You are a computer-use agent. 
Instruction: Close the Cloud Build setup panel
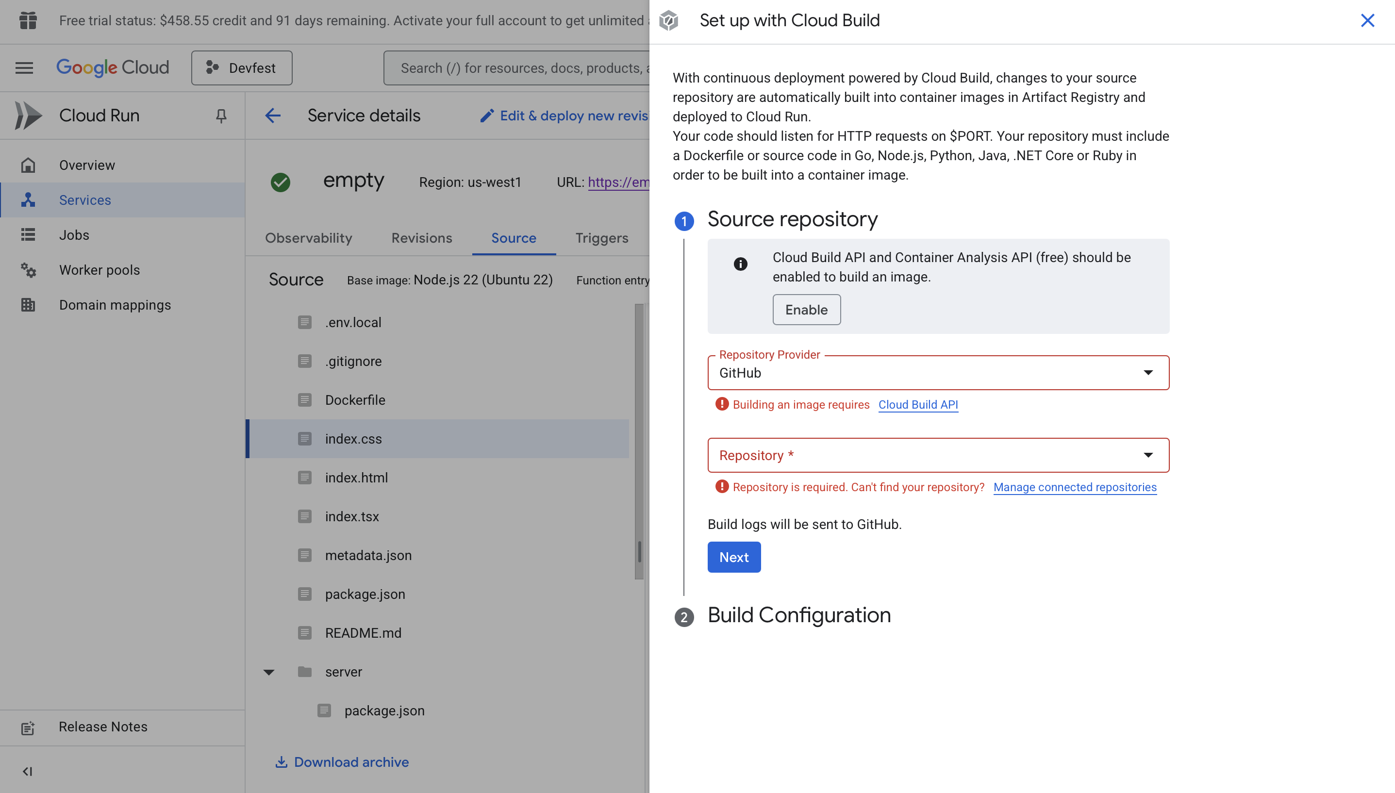coord(1367,21)
